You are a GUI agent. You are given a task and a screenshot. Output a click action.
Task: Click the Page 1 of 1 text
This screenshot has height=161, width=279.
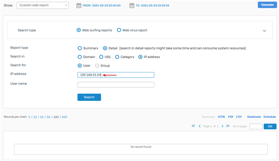click(211, 126)
